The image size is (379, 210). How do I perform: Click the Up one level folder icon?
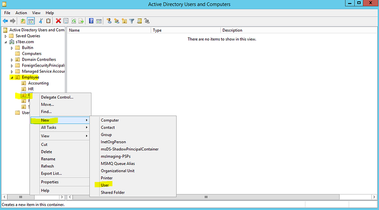pos(23,21)
